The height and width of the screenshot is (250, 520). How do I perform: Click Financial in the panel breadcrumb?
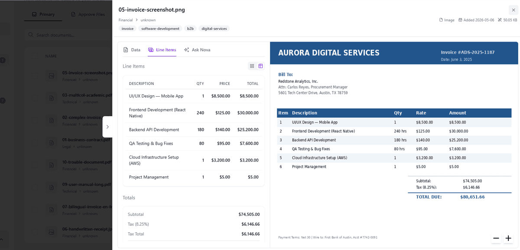(126, 20)
